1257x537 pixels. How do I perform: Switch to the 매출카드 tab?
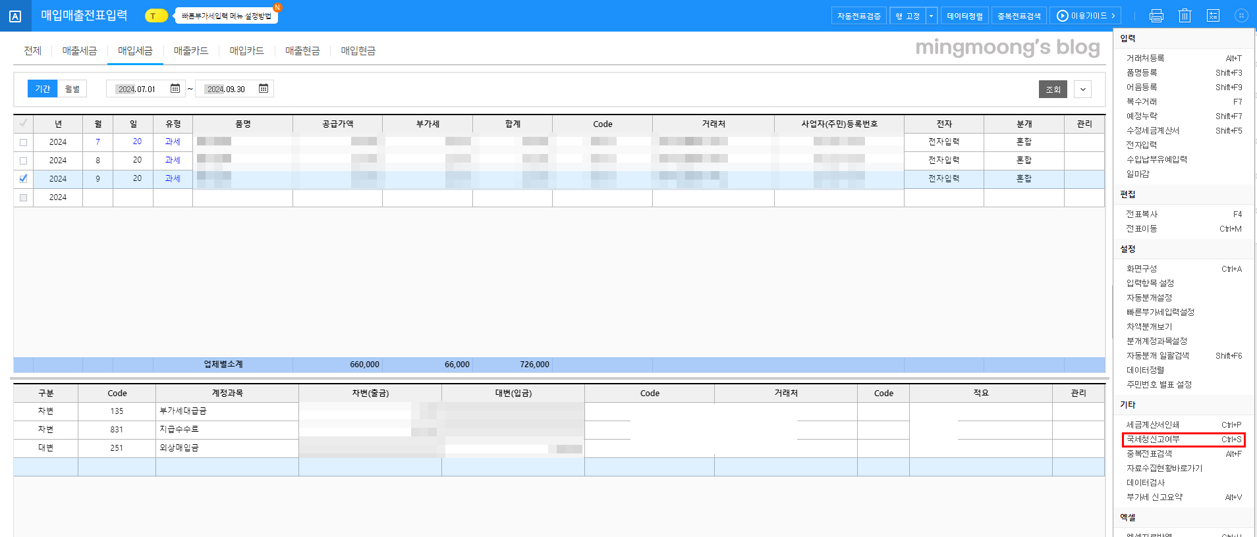[x=191, y=51]
